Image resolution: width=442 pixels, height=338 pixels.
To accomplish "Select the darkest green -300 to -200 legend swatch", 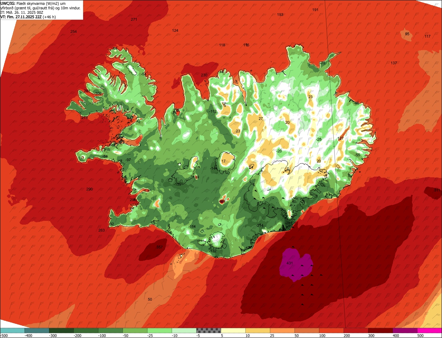I will [x=61, y=330].
